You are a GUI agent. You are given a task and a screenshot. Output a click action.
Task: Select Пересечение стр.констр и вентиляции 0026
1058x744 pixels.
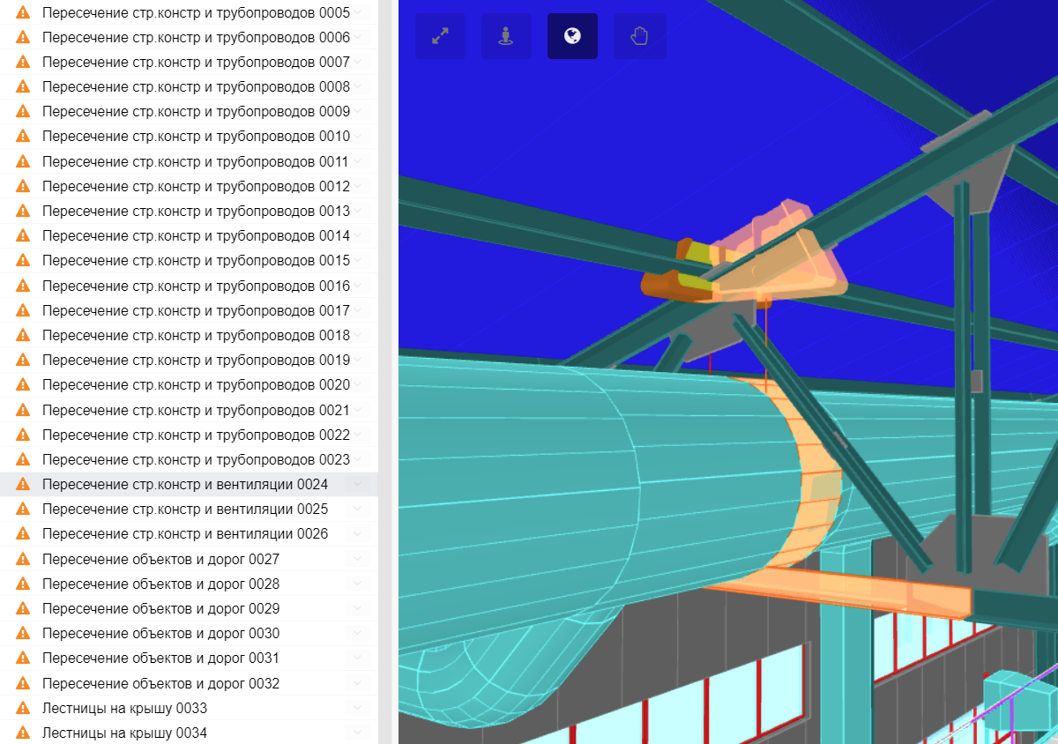click(185, 533)
